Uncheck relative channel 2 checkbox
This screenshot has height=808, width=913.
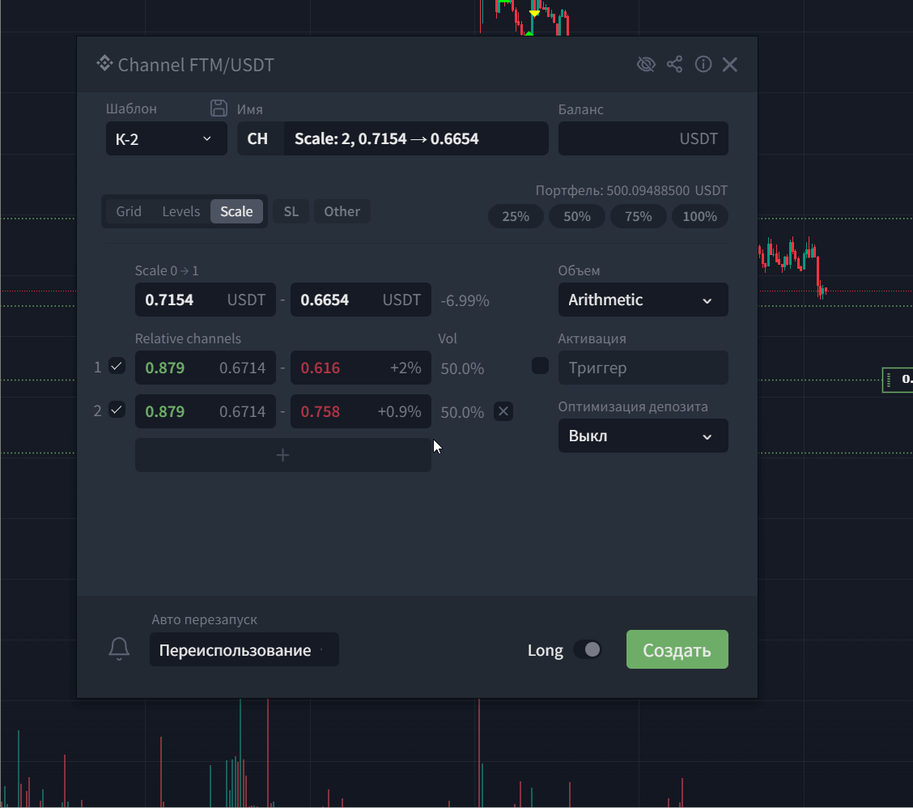pos(117,410)
